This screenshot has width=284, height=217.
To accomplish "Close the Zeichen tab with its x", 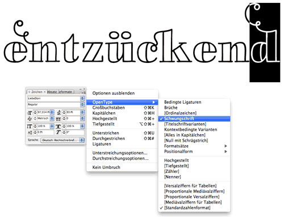I will click(45, 92).
